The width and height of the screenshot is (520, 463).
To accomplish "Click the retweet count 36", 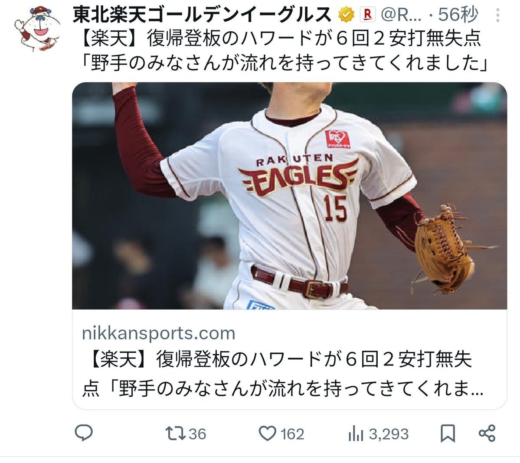I will 197,434.
